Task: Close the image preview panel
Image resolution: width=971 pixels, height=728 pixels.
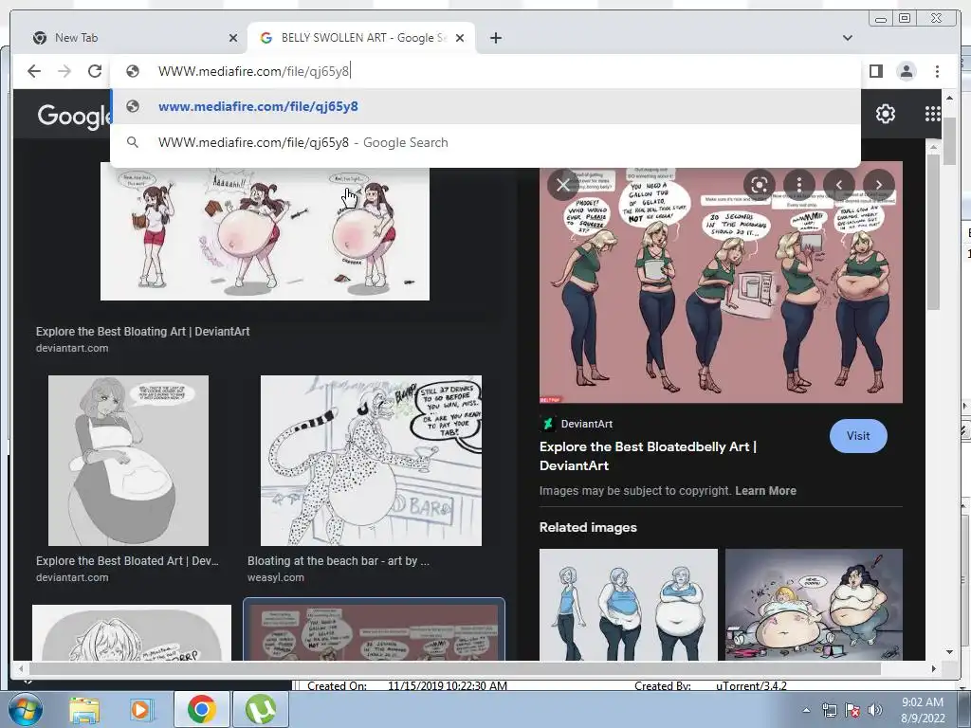Action: pos(563,185)
